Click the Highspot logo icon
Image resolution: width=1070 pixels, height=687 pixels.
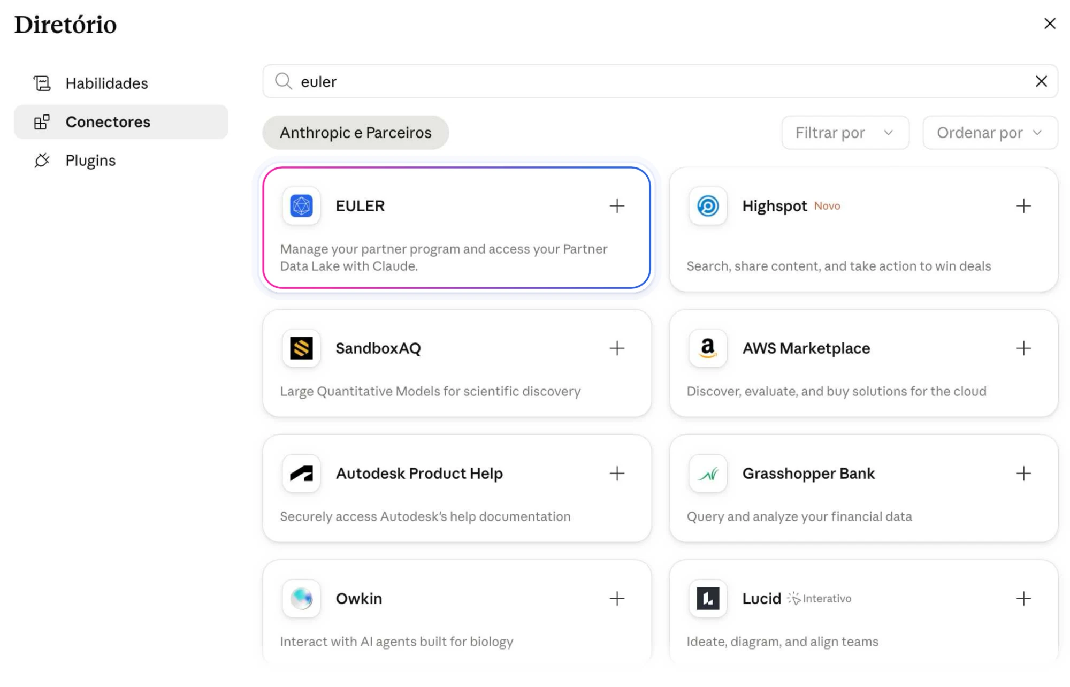point(708,206)
